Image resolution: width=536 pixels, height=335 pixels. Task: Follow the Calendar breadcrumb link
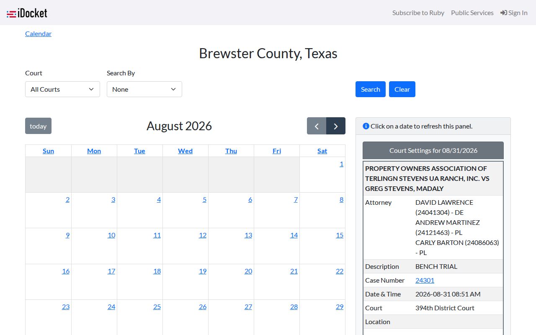point(38,33)
